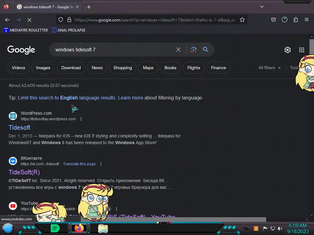Clear the search box with the X
The image size is (314, 235).
(x=178, y=50)
